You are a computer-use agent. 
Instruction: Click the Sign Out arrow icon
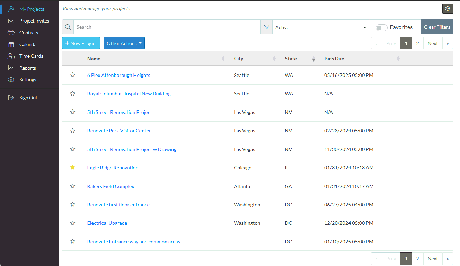coord(11,98)
